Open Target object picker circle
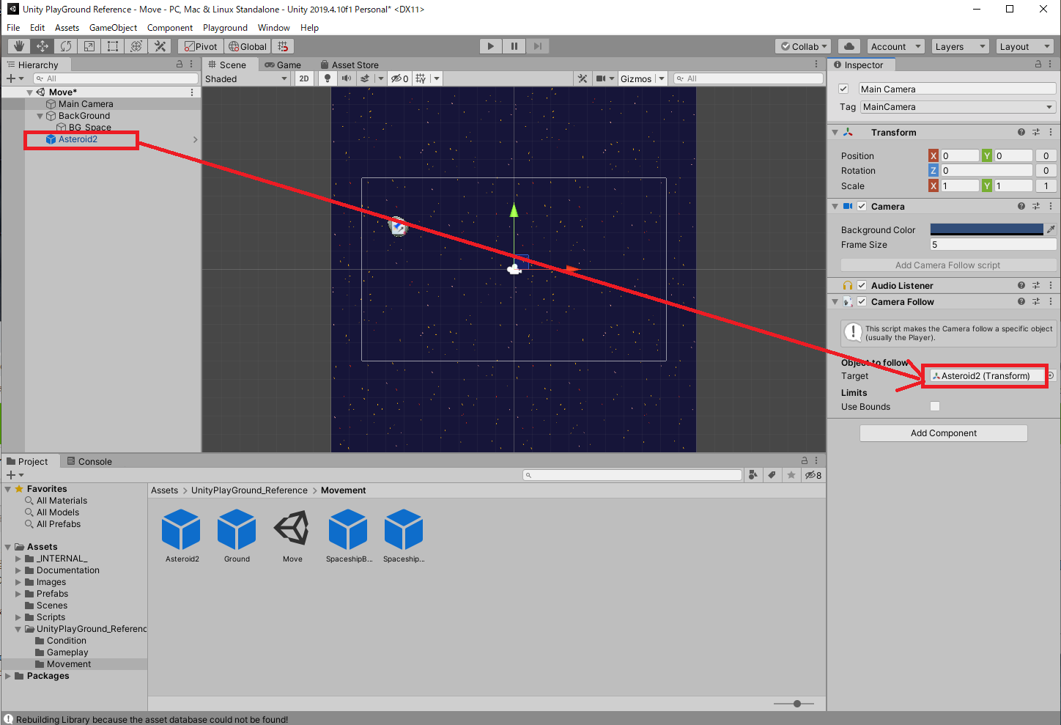The image size is (1061, 725). pyautogui.click(x=1051, y=375)
